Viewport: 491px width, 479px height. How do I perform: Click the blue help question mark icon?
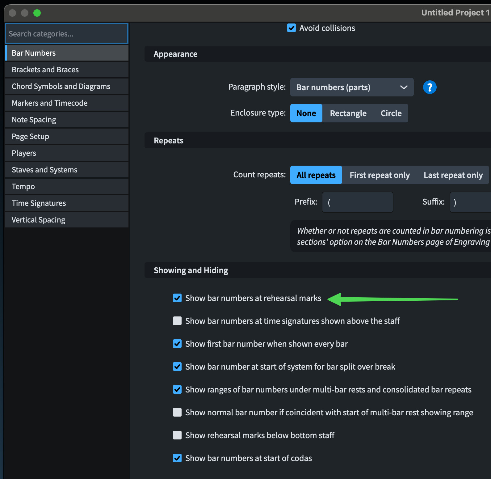click(x=430, y=87)
